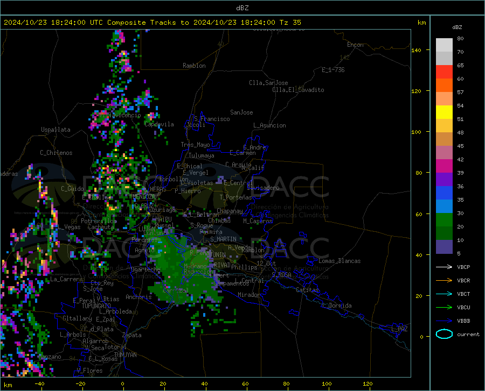This screenshot has height=391, width=485.
Task: Select the purple 5 dBZ color swatch
Action: pyautogui.click(x=444, y=247)
